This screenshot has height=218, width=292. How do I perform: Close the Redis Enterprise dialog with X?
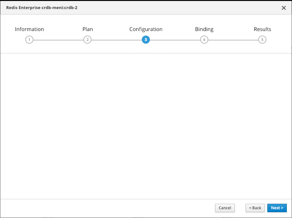pos(284,8)
